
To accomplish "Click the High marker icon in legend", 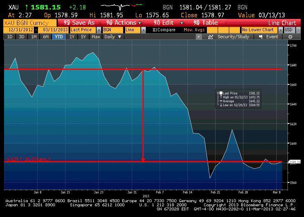I will [221, 97].
